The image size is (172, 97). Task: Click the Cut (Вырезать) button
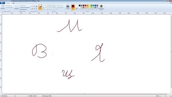pos(9,5)
